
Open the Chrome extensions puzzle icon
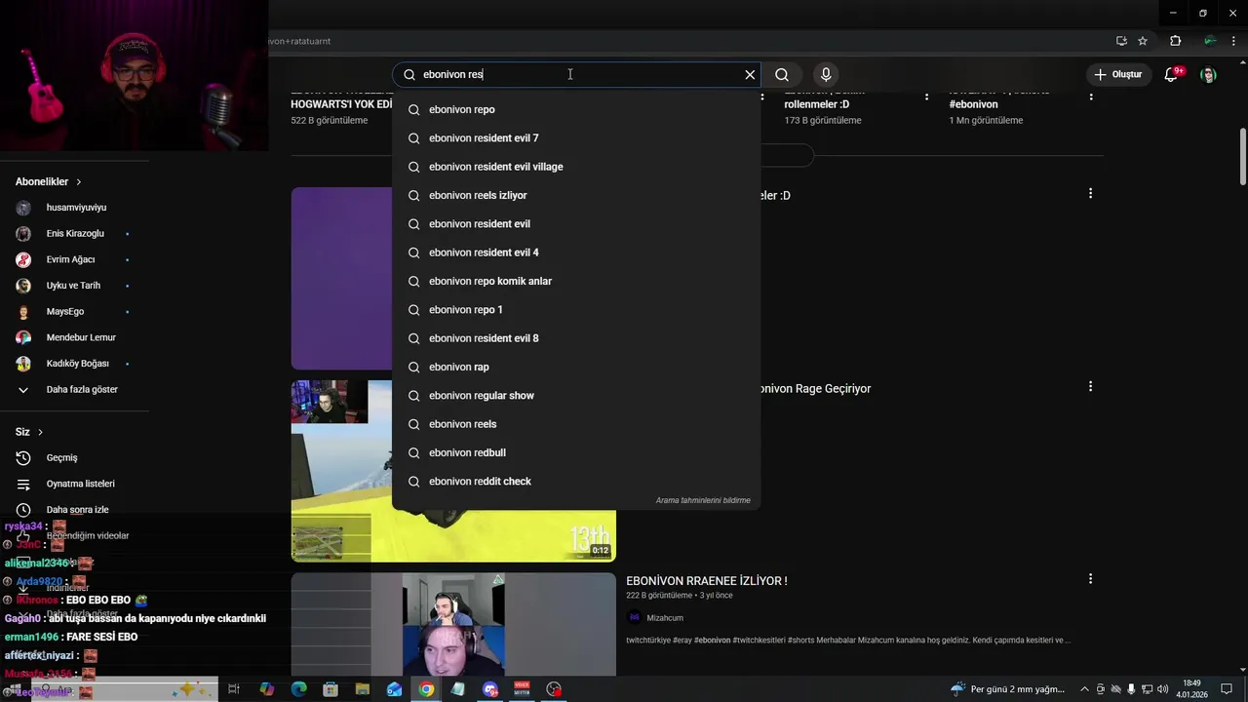click(1175, 41)
